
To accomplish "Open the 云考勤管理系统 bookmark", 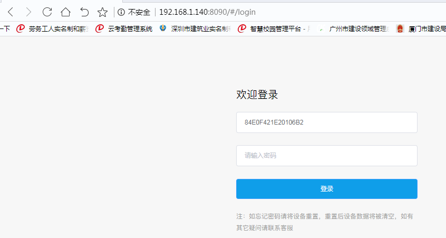I will pos(124,28).
